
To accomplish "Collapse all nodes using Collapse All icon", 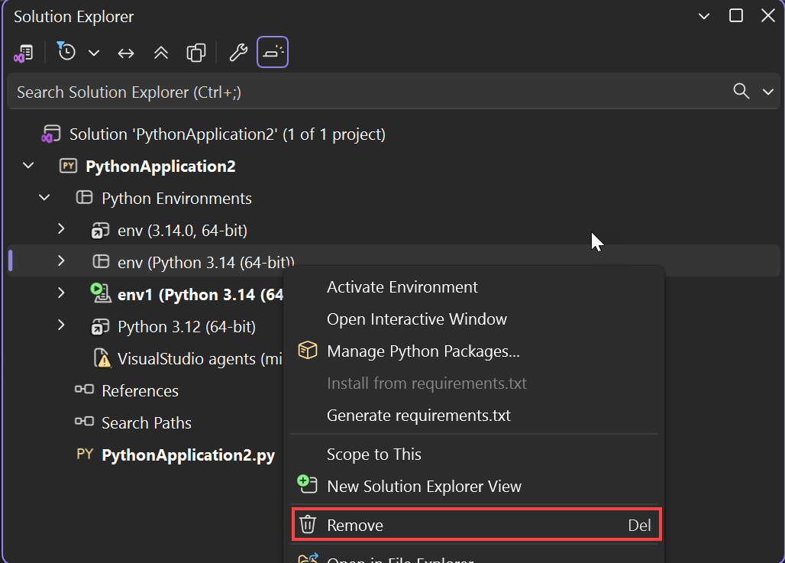I will (160, 52).
